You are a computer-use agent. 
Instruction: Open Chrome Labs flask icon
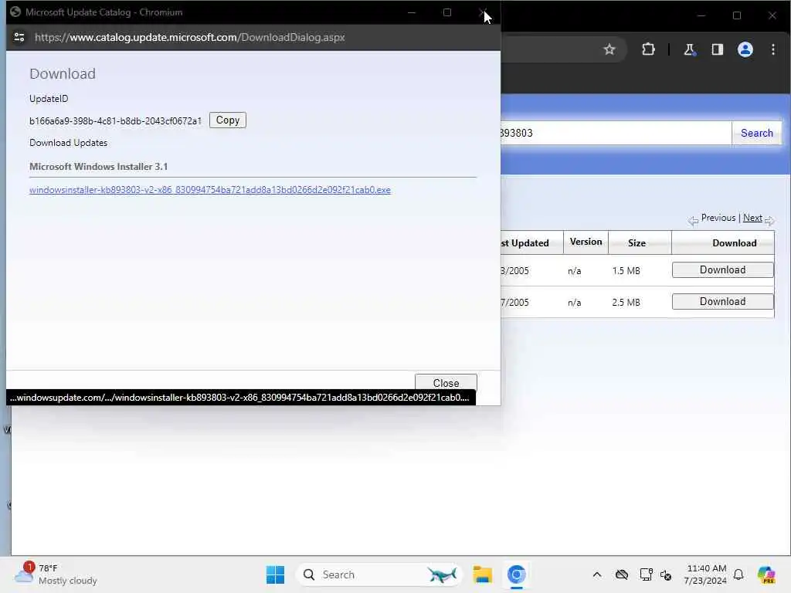click(689, 49)
